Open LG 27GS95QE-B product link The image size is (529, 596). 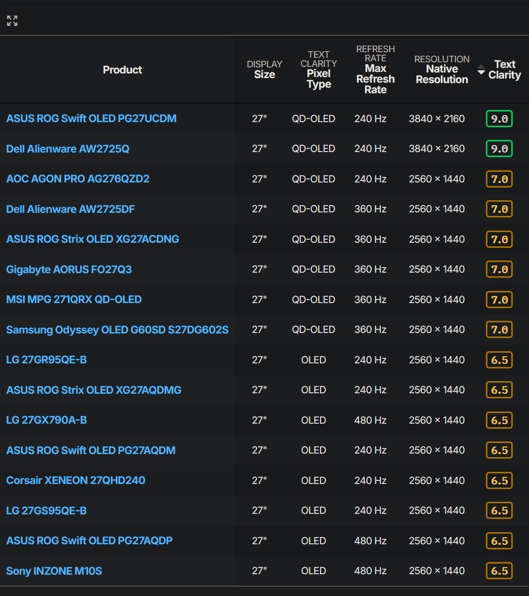tap(46, 510)
